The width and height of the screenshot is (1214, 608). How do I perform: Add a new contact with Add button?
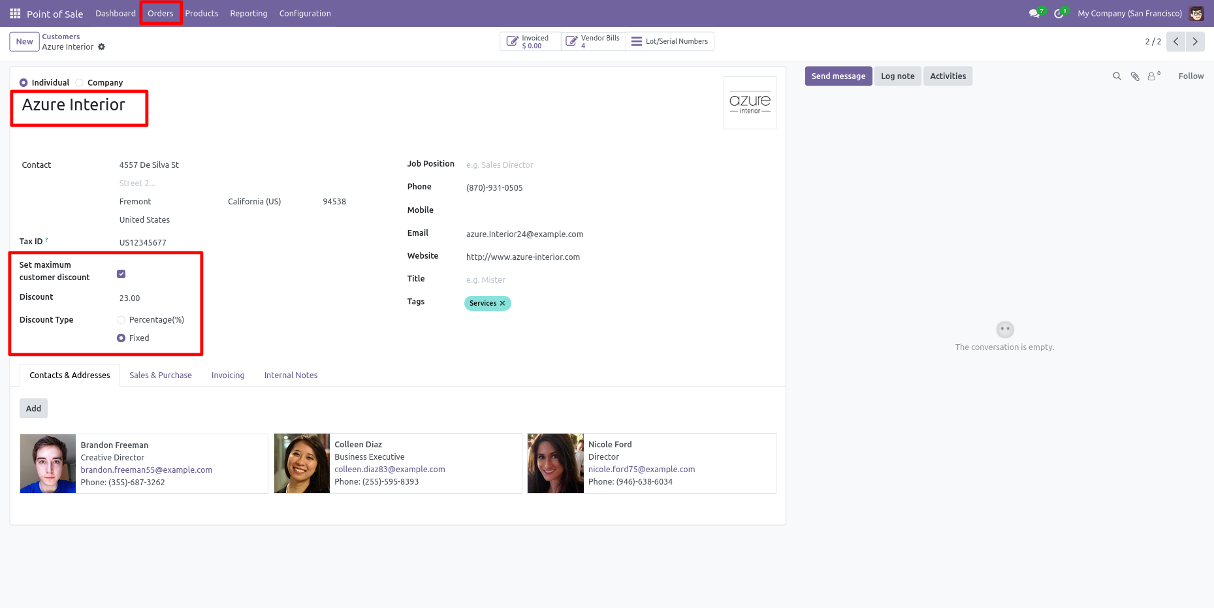click(33, 408)
